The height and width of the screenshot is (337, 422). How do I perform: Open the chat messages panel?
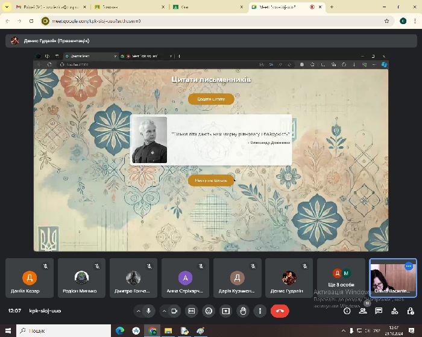point(379,311)
